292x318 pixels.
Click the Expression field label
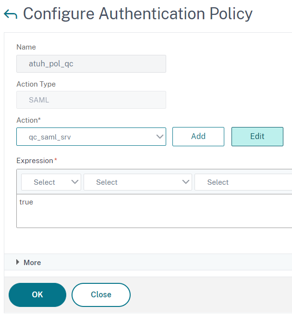click(35, 160)
